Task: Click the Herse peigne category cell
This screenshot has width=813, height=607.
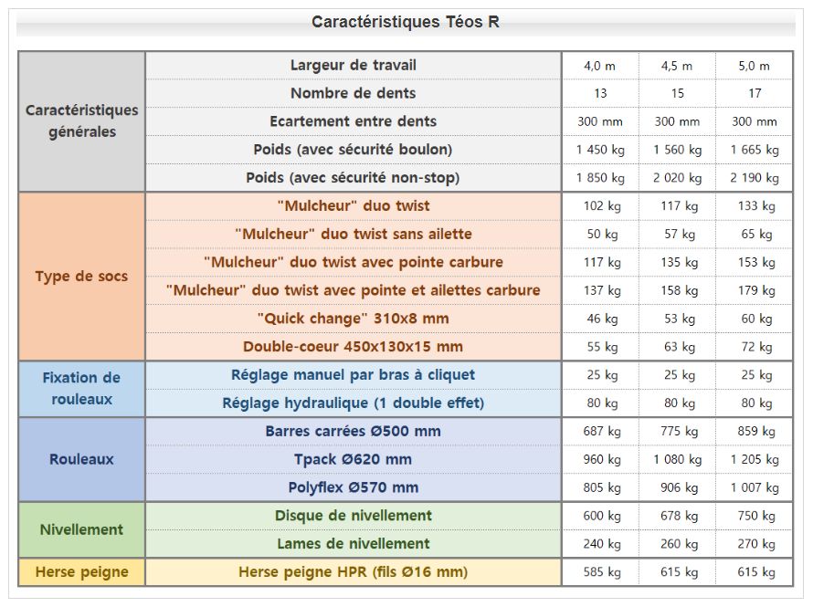Action: click(82, 572)
